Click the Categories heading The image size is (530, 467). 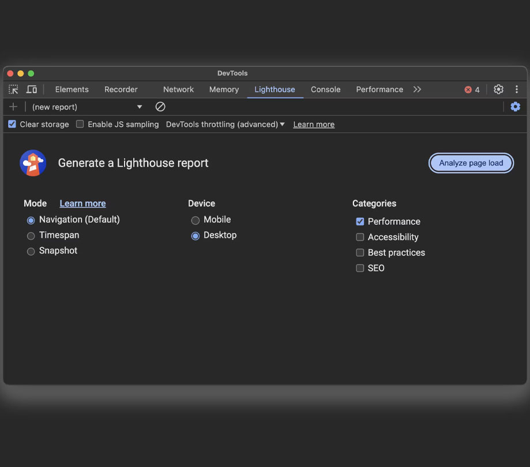point(374,204)
